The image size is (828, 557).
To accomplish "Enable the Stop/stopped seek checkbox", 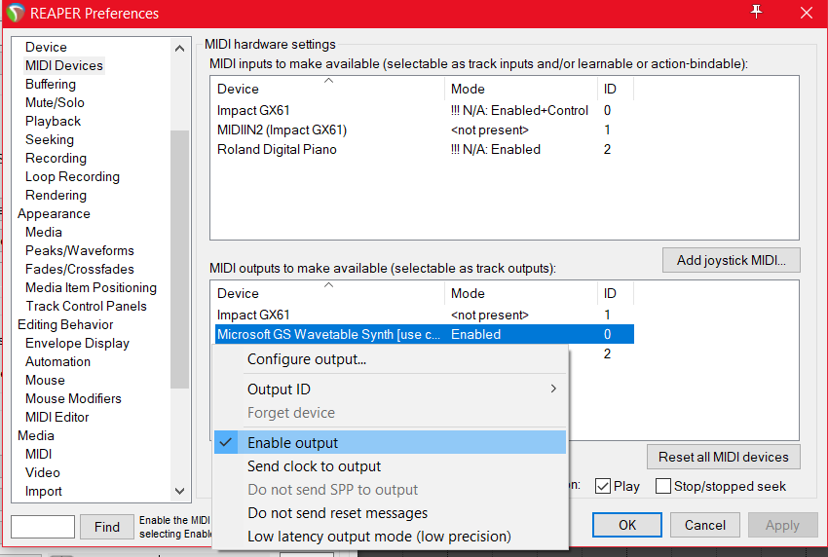I will pos(662,486).
